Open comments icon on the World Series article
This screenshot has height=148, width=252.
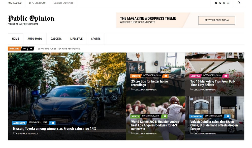pyautogui.click(x=164, y=116)
